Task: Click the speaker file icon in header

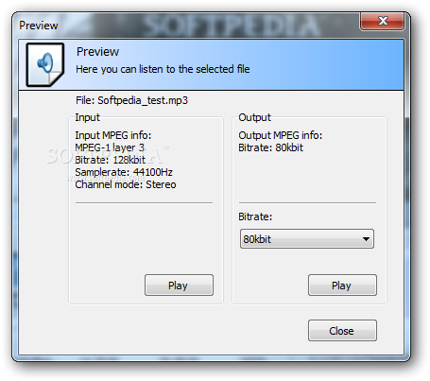Action: click(45, 64)
